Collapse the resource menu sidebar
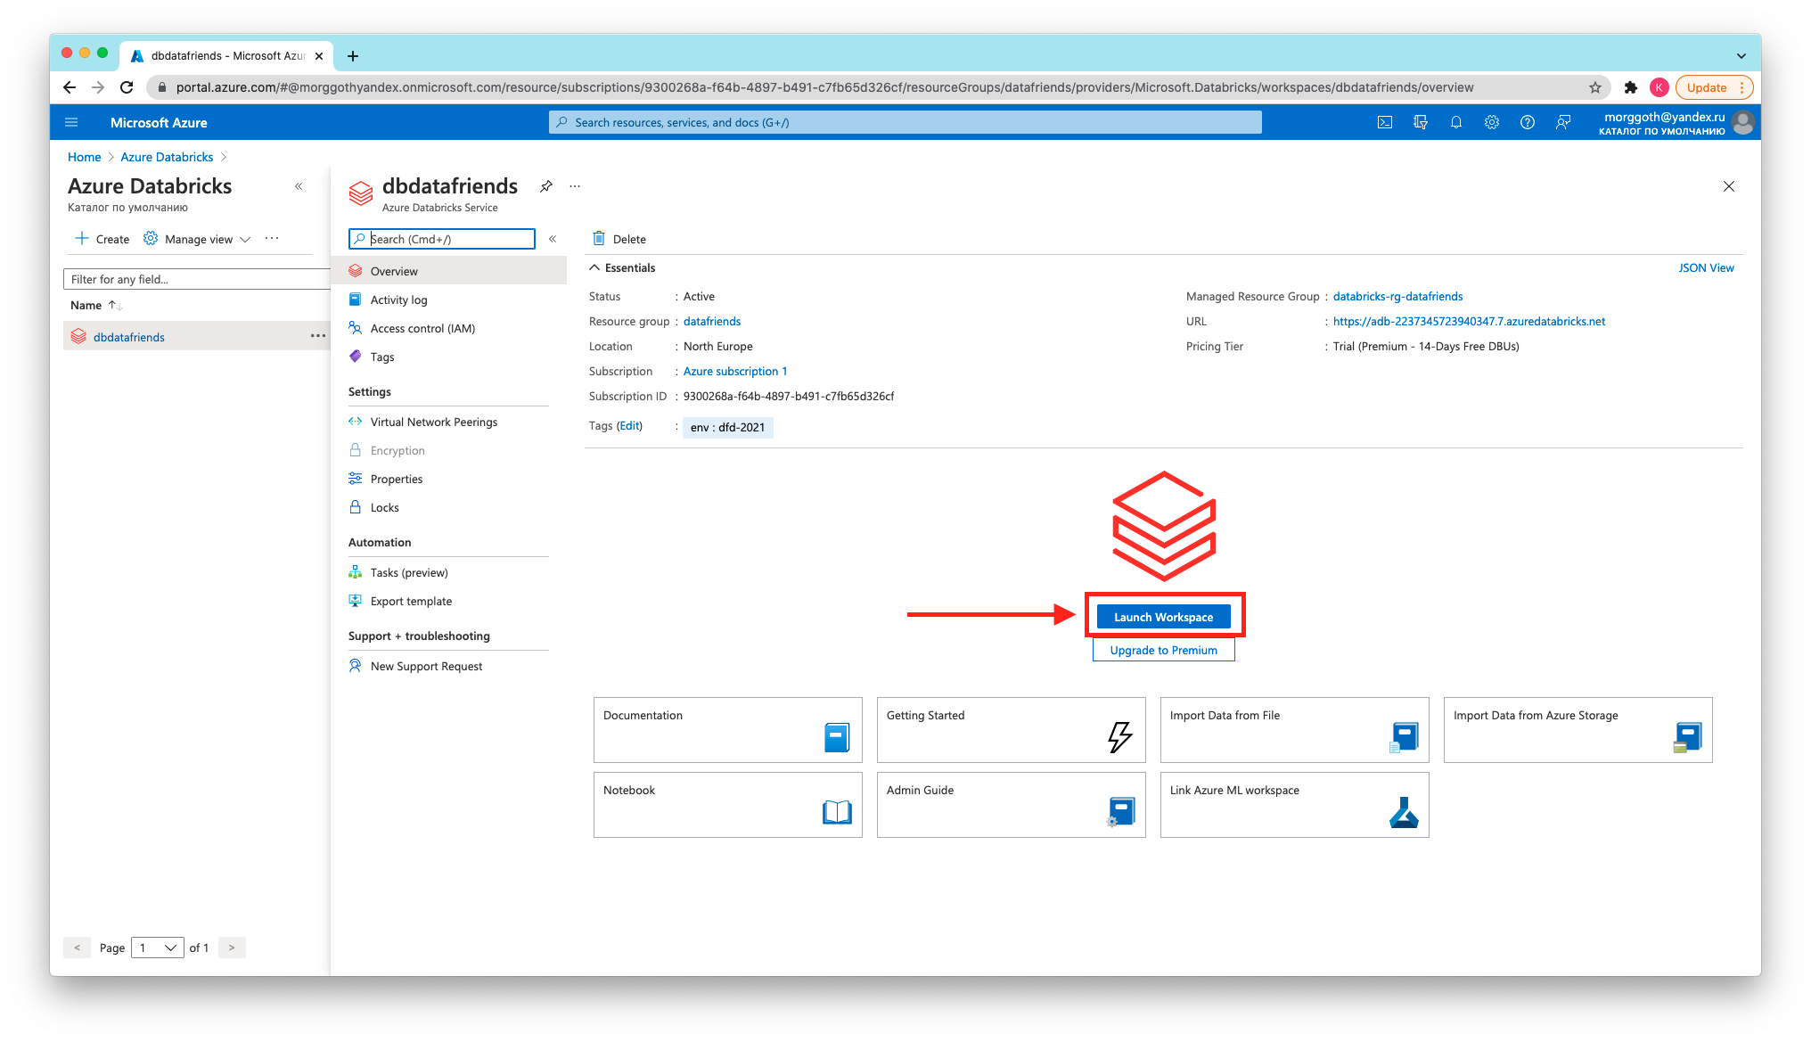Viewport: 1811px width, 1042px height. [553, 239]
